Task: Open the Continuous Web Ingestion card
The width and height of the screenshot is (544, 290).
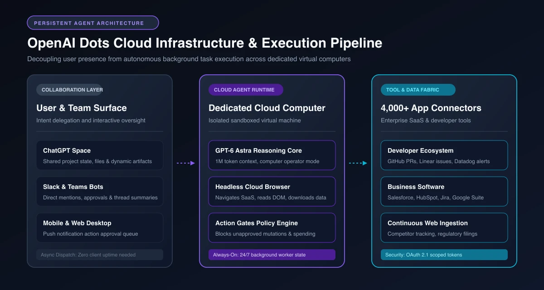Action: coord(444,227)
